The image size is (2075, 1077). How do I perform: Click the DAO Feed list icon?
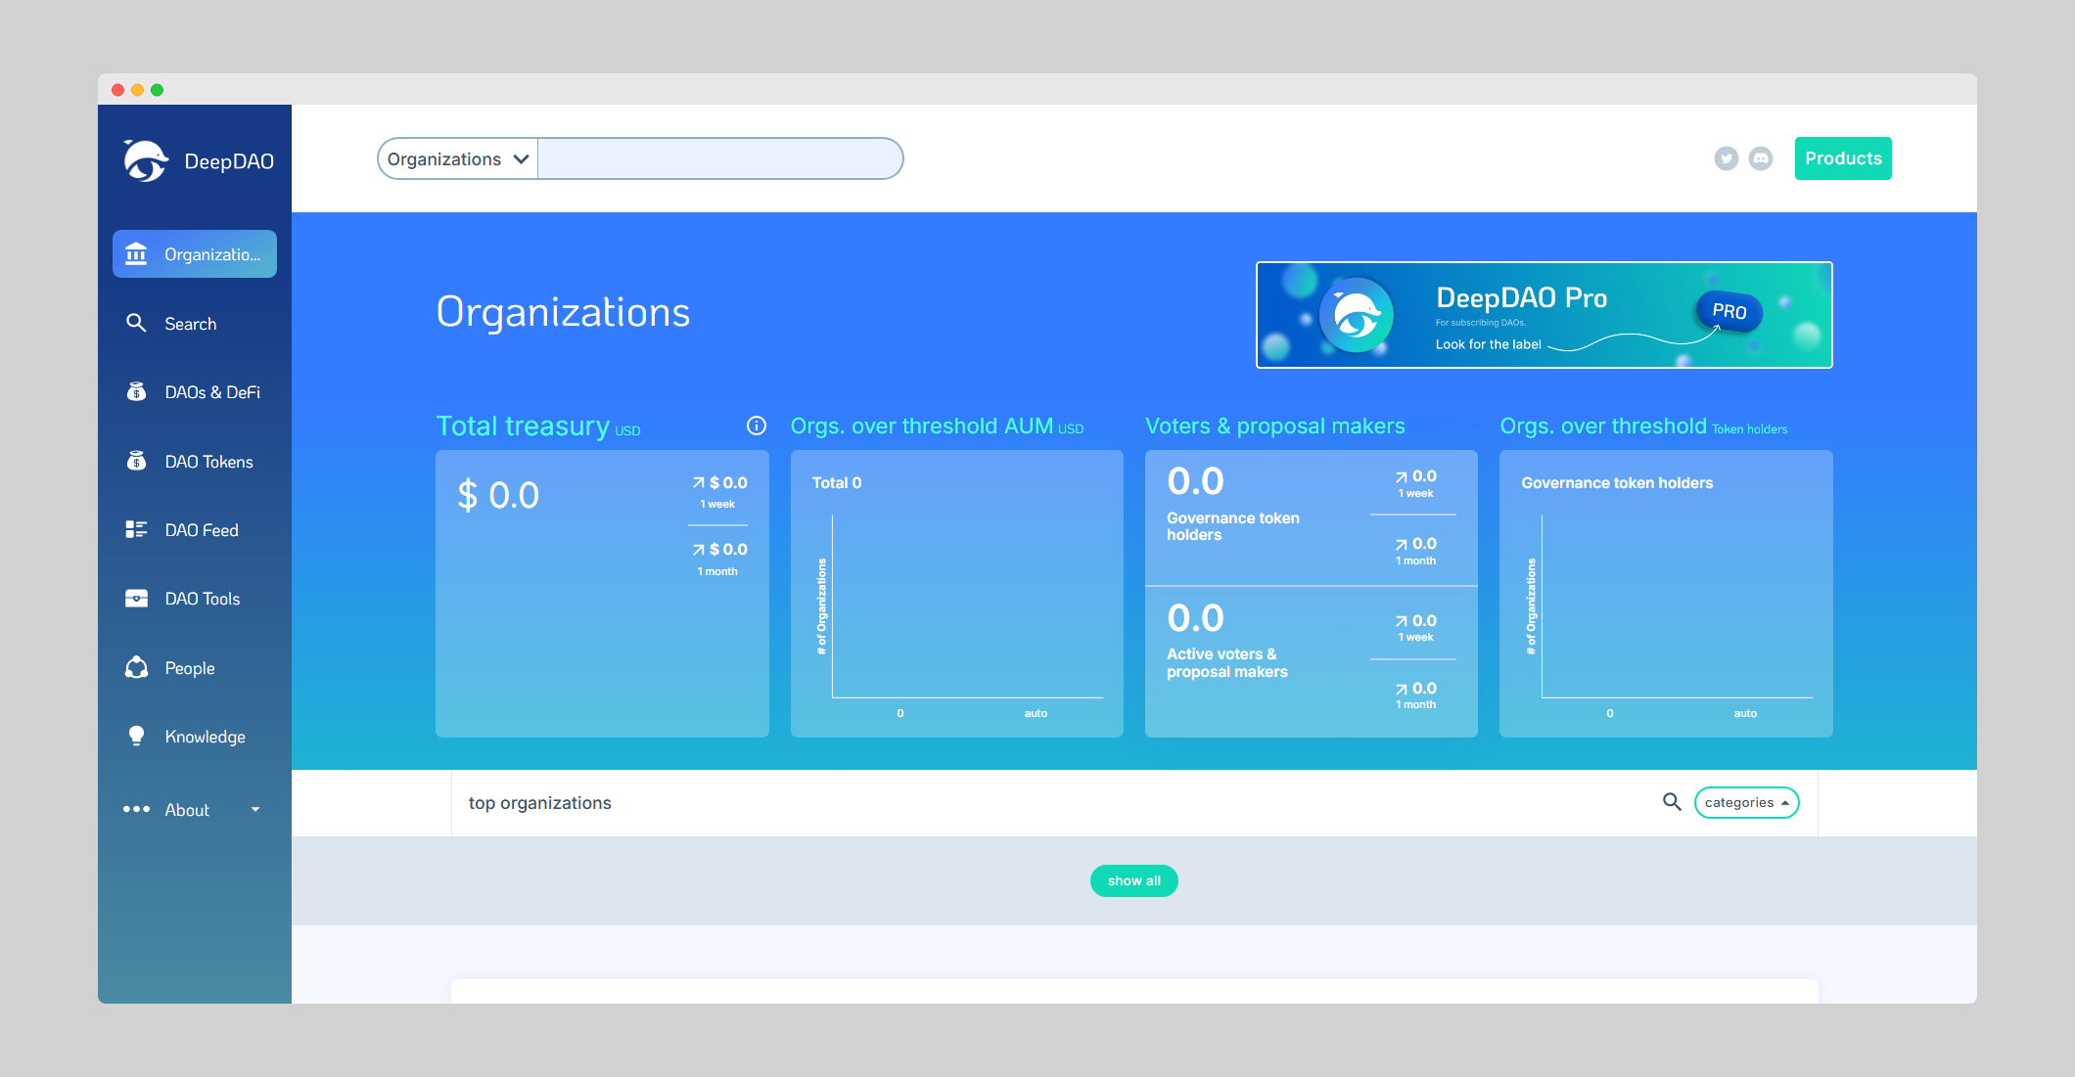click(x=136, y=529)
